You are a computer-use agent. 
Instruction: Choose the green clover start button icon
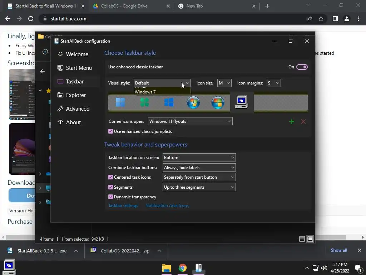coord(144,102)
